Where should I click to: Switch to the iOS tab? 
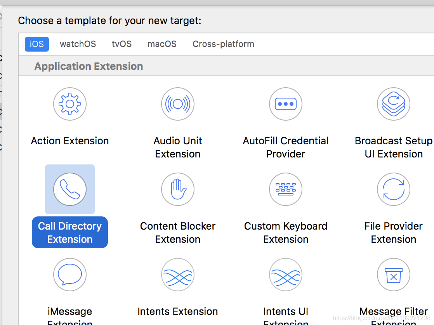coord(37,44)
